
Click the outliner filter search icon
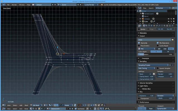[x=173, y=8]
